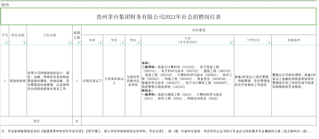319x139 pixels.
Task: Select the 专业（含专业代码）header cell
Action: (188, 40)
